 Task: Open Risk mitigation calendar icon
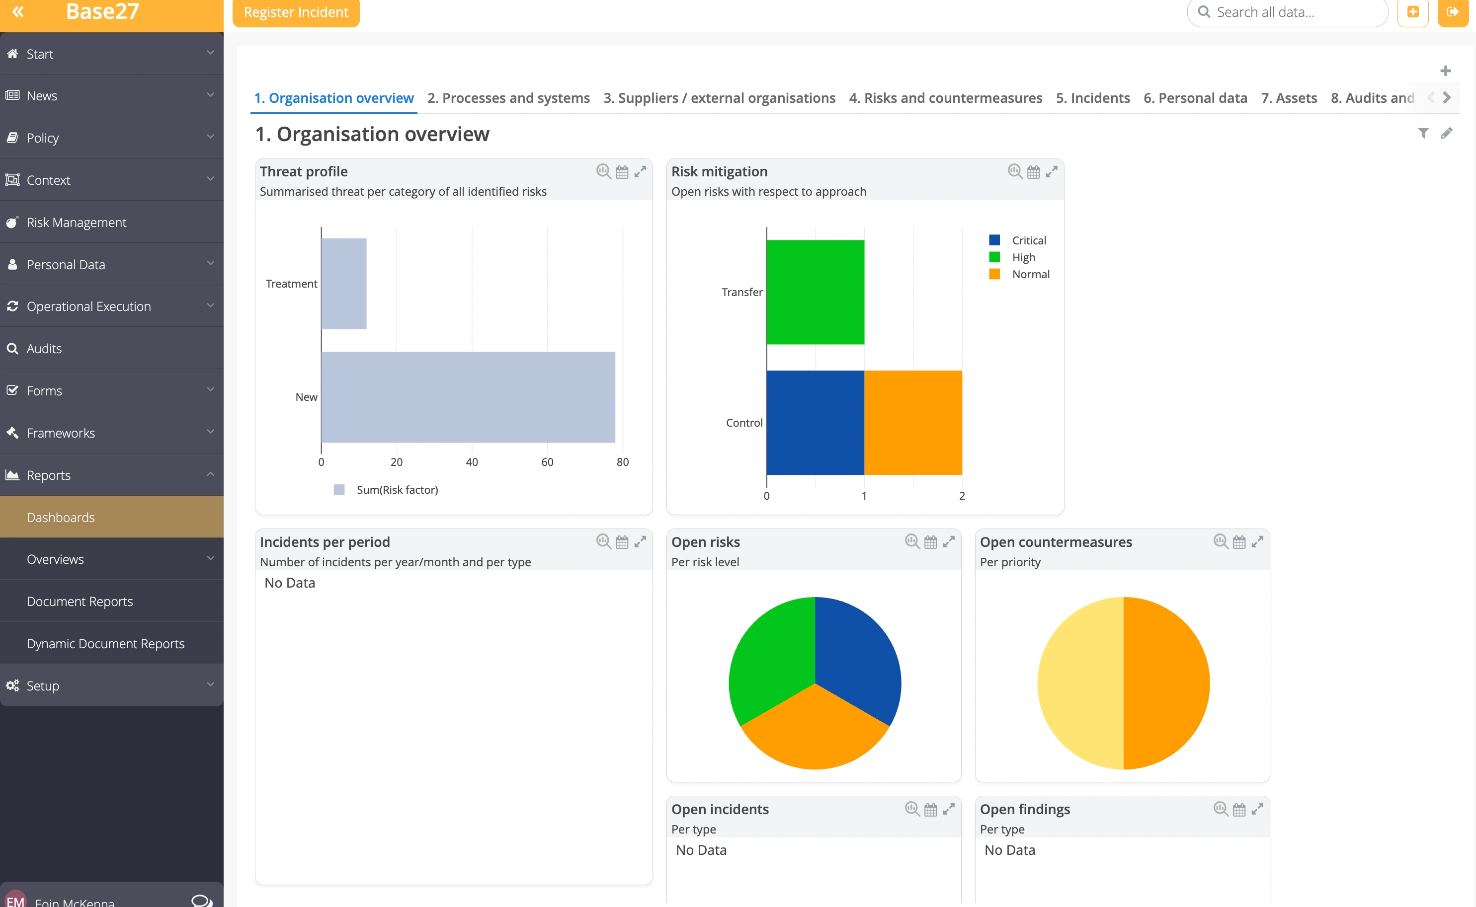coord(1033,171)
